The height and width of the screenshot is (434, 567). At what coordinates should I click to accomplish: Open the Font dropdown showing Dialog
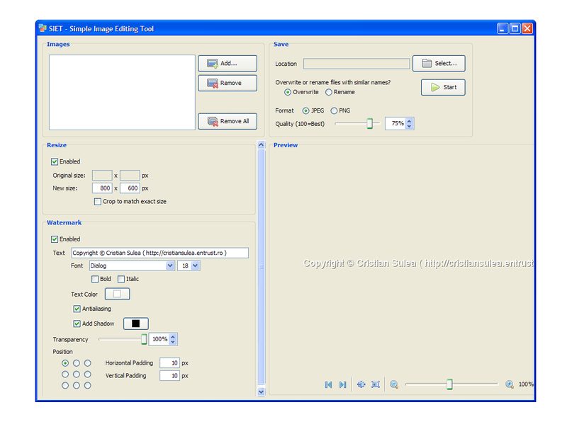pyautogui.click(x=132, y=265)
